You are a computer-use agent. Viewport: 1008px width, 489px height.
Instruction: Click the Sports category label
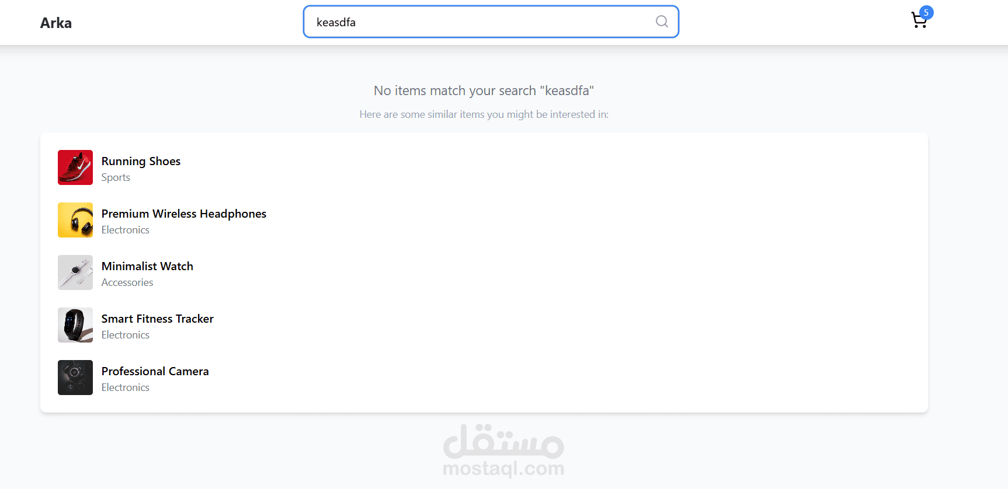click(116, 177)
